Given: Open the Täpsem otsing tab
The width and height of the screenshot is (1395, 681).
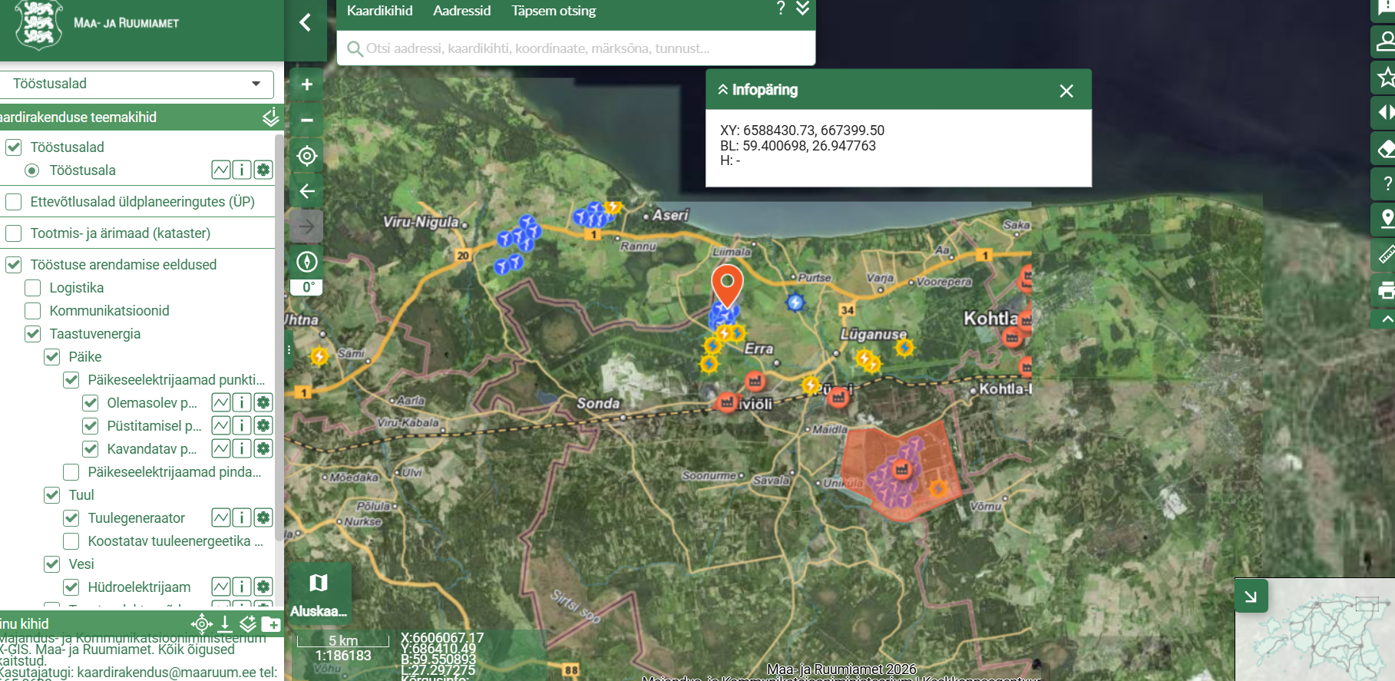Looking at the screenshot, I should (x=554, y=11).
